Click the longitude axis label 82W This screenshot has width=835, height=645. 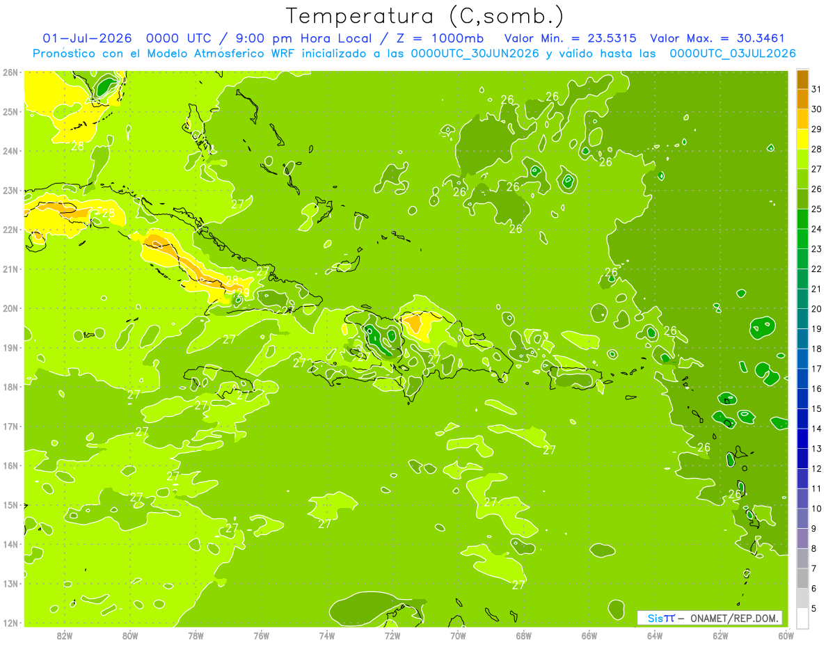tap(65, 635)
